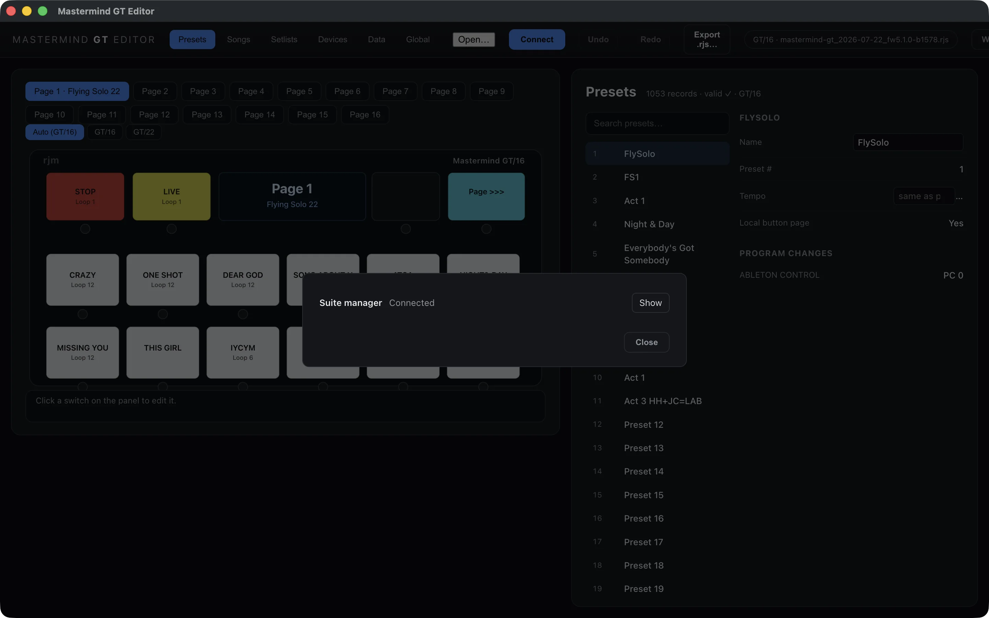Click the ONE SHOT Loop 12 switch
Screen dimensions: 989x618
click(163, 279)
